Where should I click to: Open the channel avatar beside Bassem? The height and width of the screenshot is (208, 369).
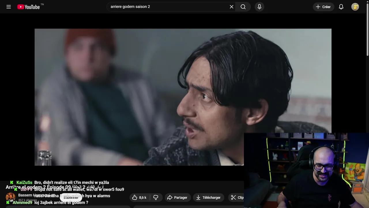click(x=11, y=197)
